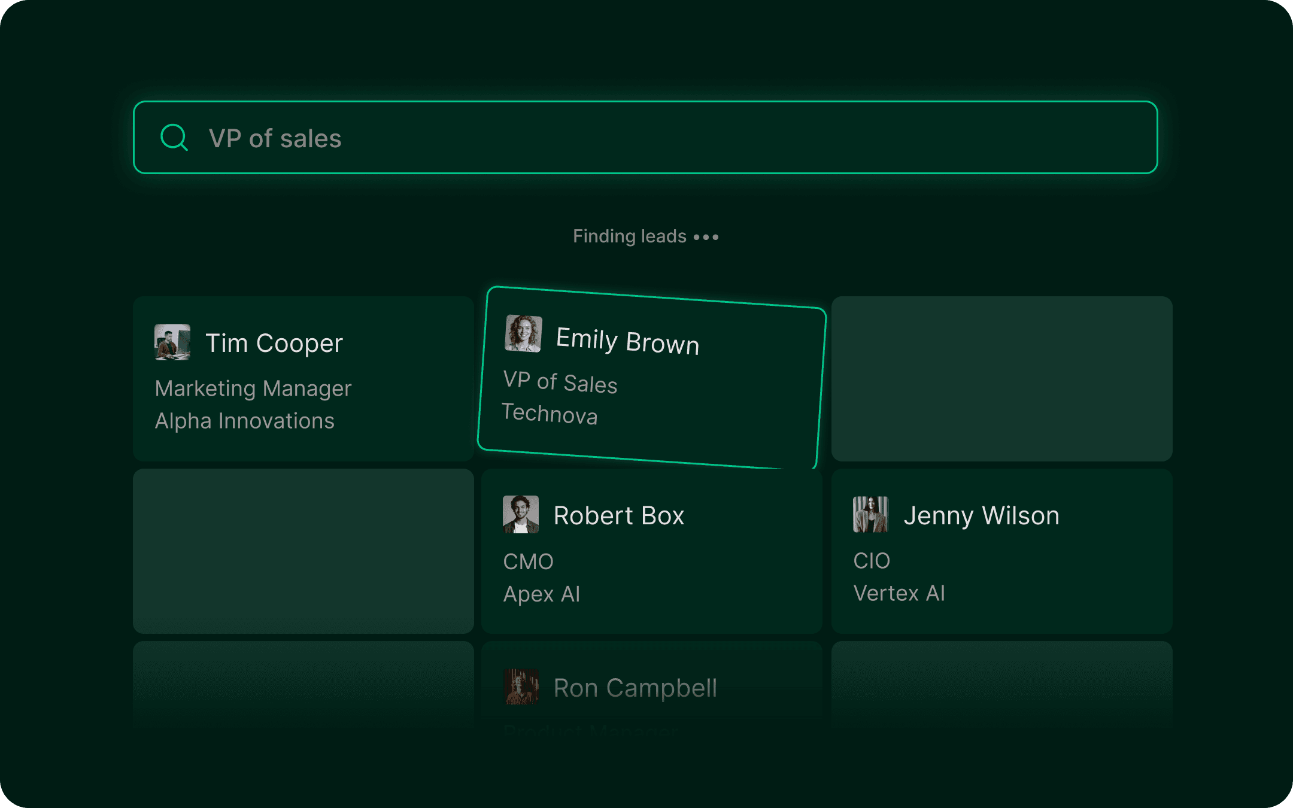
Task: Open the Robert Box name
Action: click(619, 516)
